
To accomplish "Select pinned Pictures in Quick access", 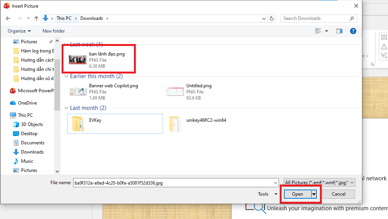I will 29,42.
